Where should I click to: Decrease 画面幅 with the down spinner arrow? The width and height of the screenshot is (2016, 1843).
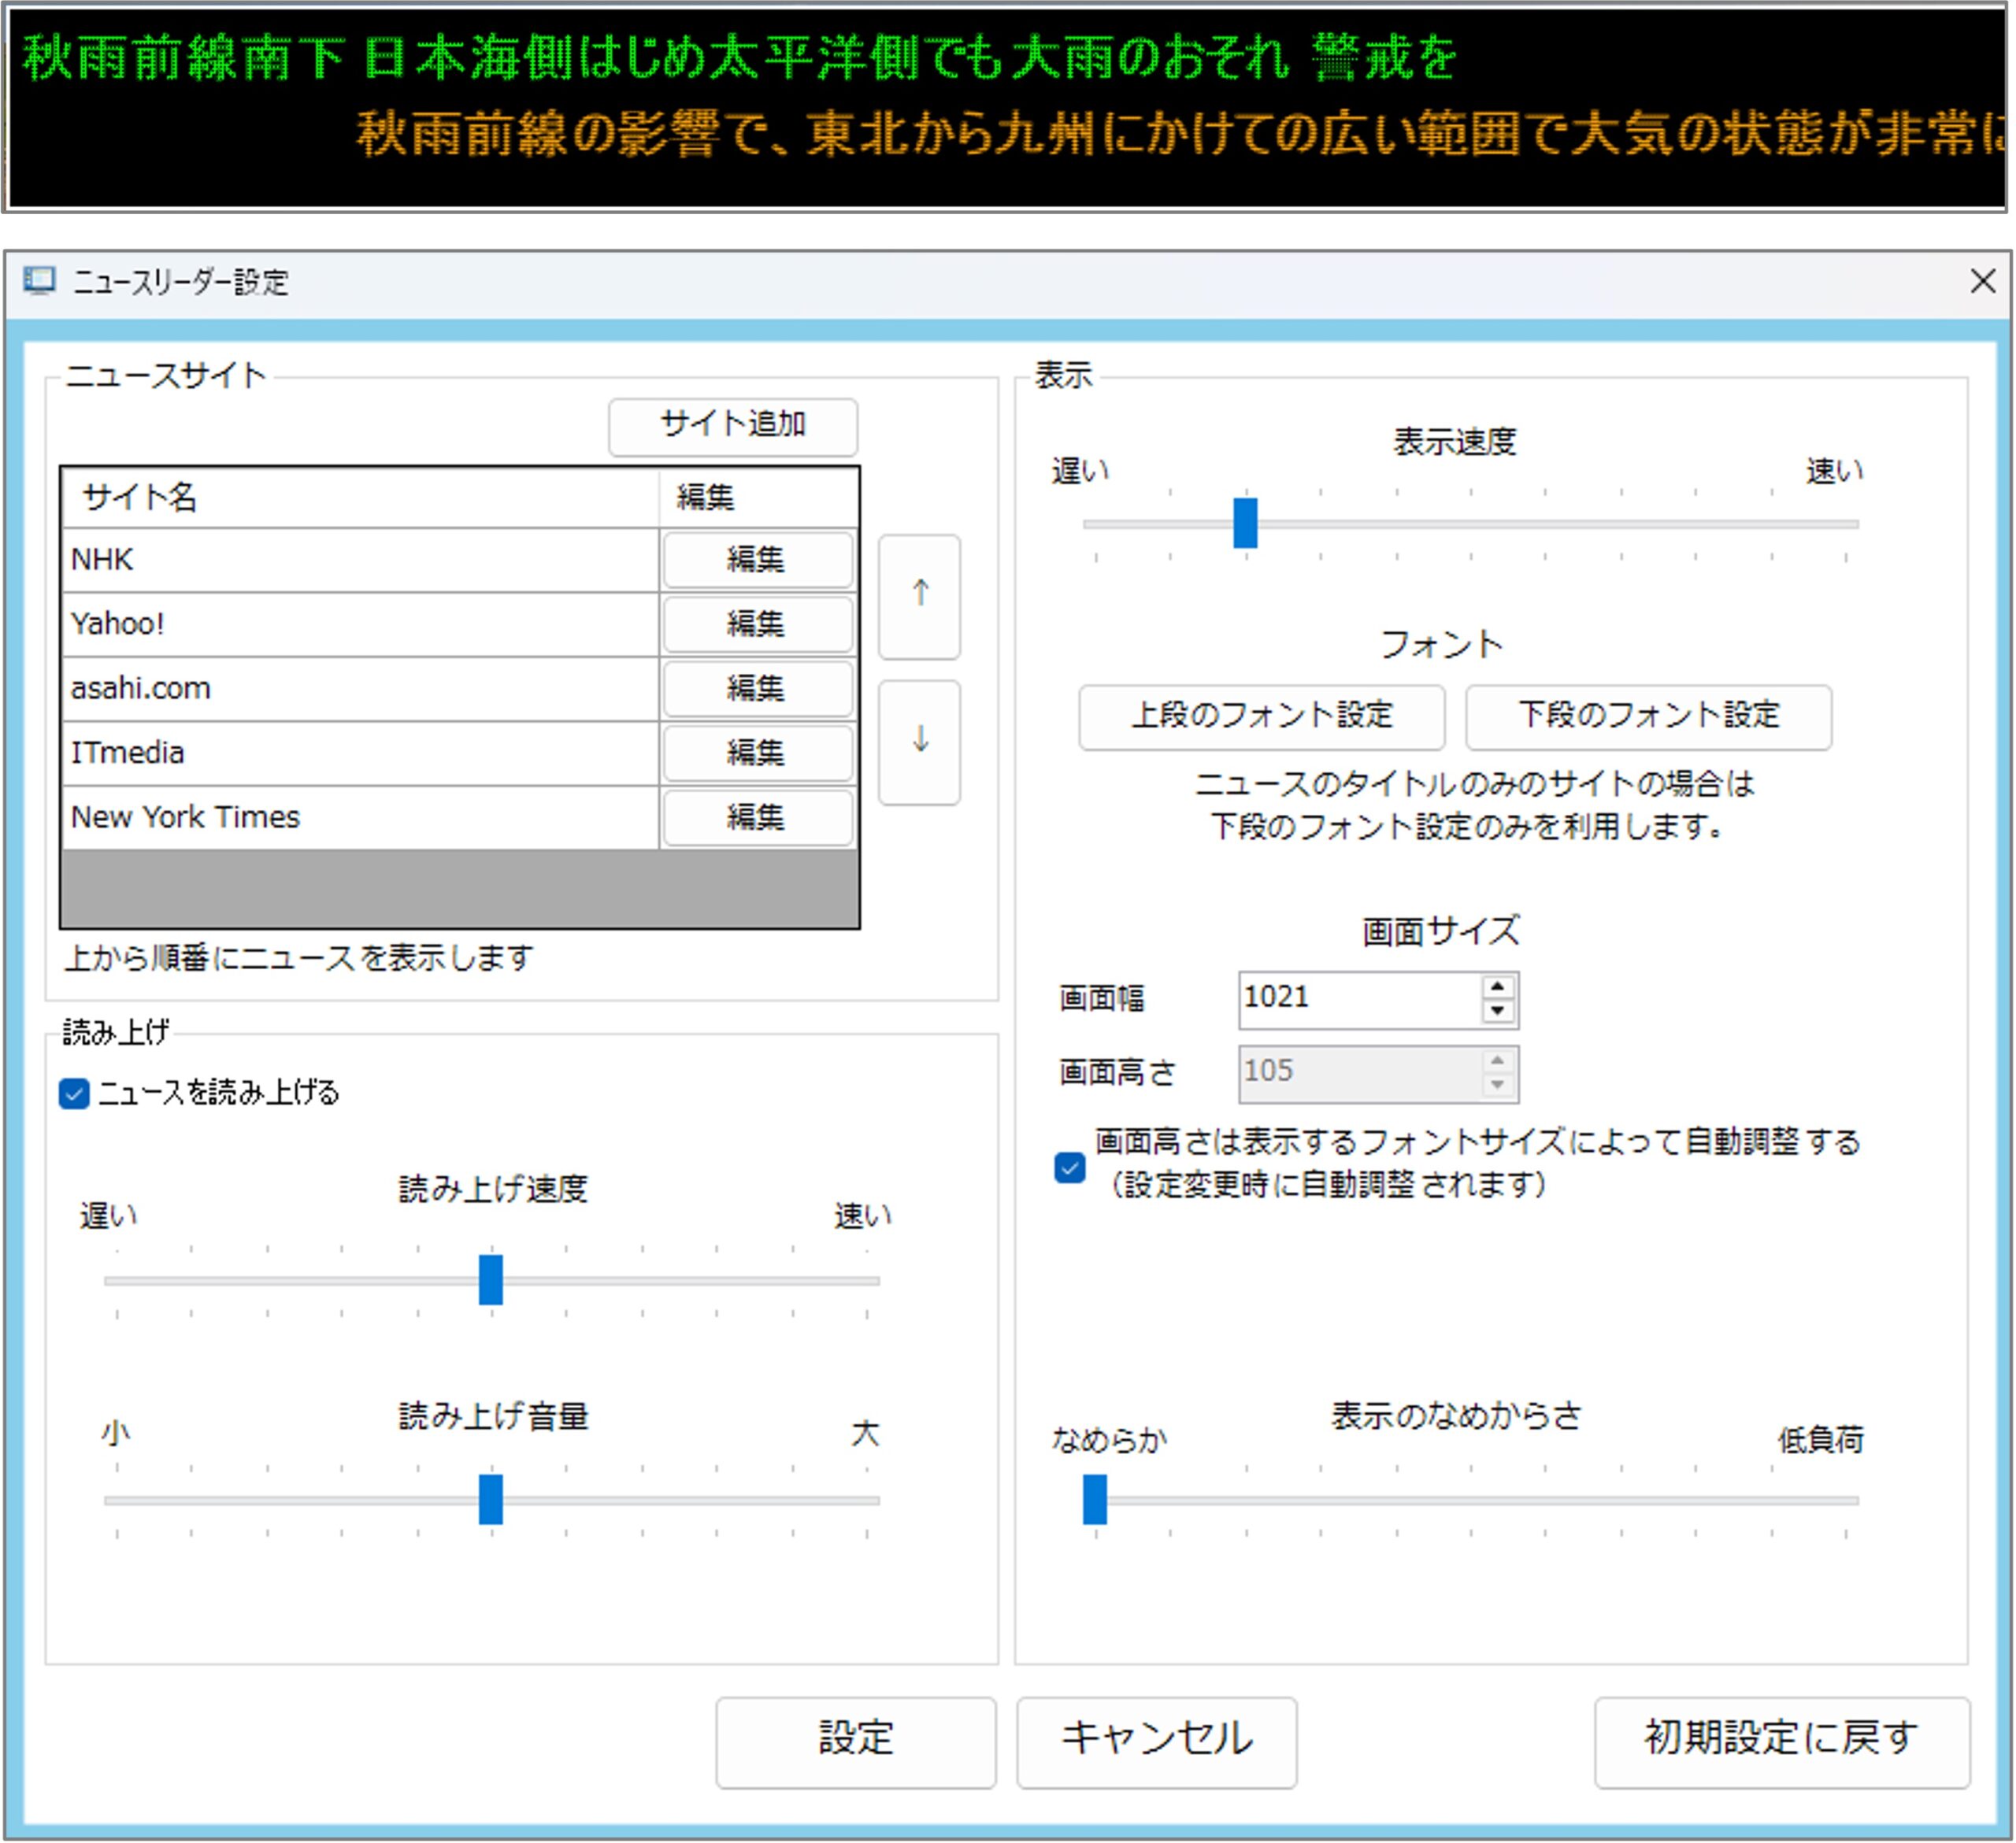1496,1012
